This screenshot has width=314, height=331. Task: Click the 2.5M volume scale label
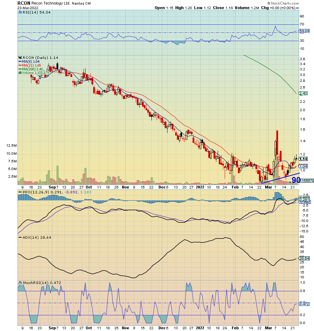(x=12, y=177)
